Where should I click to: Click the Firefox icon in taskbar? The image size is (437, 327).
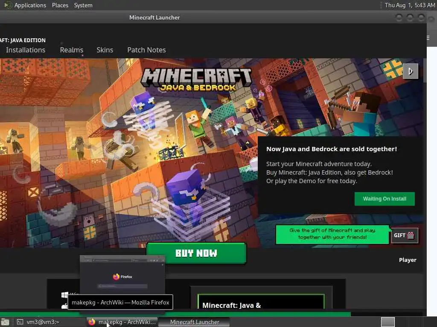92,322
